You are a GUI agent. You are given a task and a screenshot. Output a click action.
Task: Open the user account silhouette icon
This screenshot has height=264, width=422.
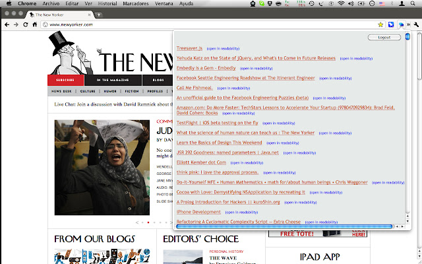(402, 3)
